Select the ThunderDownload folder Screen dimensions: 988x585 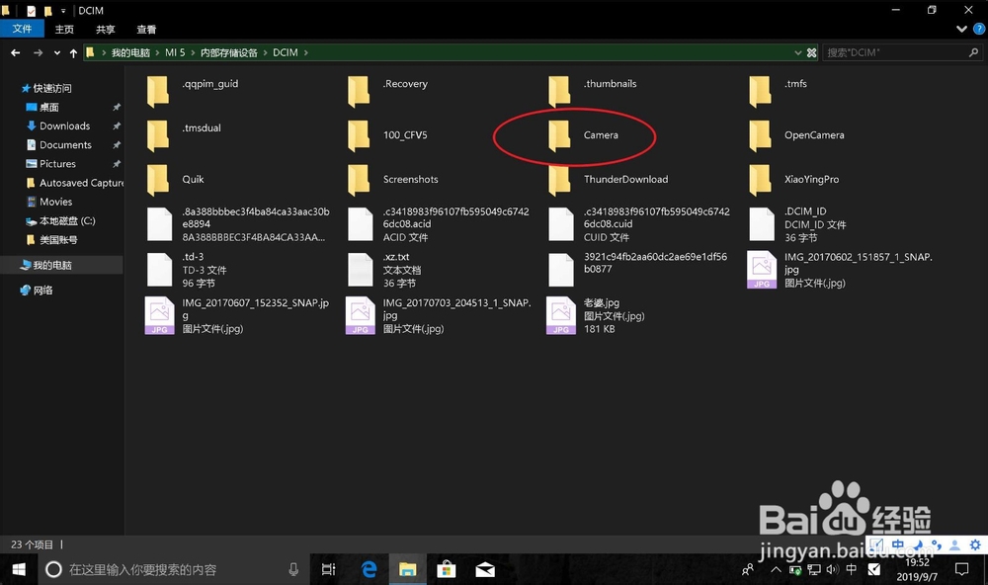(608, 180)
